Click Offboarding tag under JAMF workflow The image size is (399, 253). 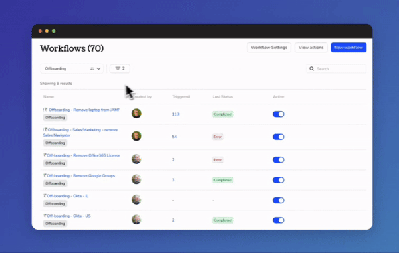(55, 118)
